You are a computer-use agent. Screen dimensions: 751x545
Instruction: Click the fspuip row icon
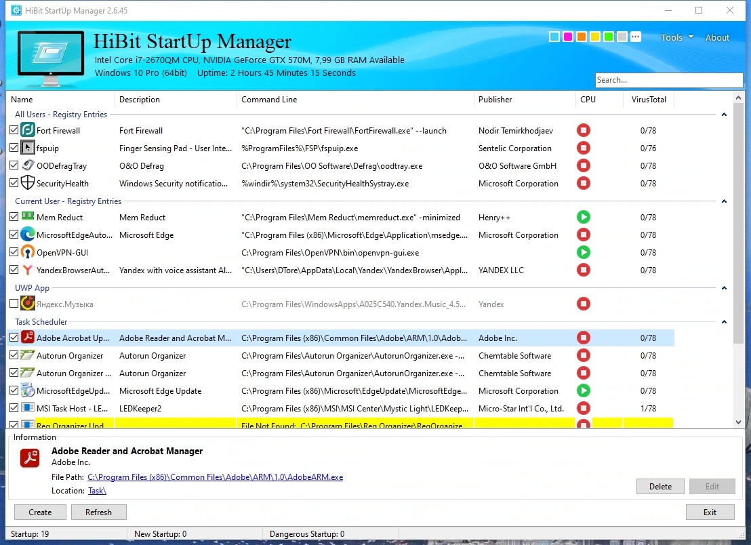(x=28, y=148)
